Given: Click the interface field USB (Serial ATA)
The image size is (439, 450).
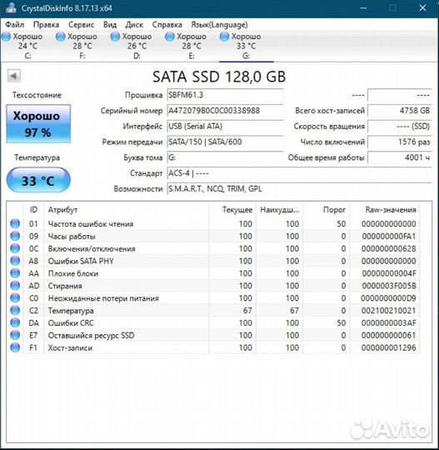Looking at the screenshot, I should point(225,127).
